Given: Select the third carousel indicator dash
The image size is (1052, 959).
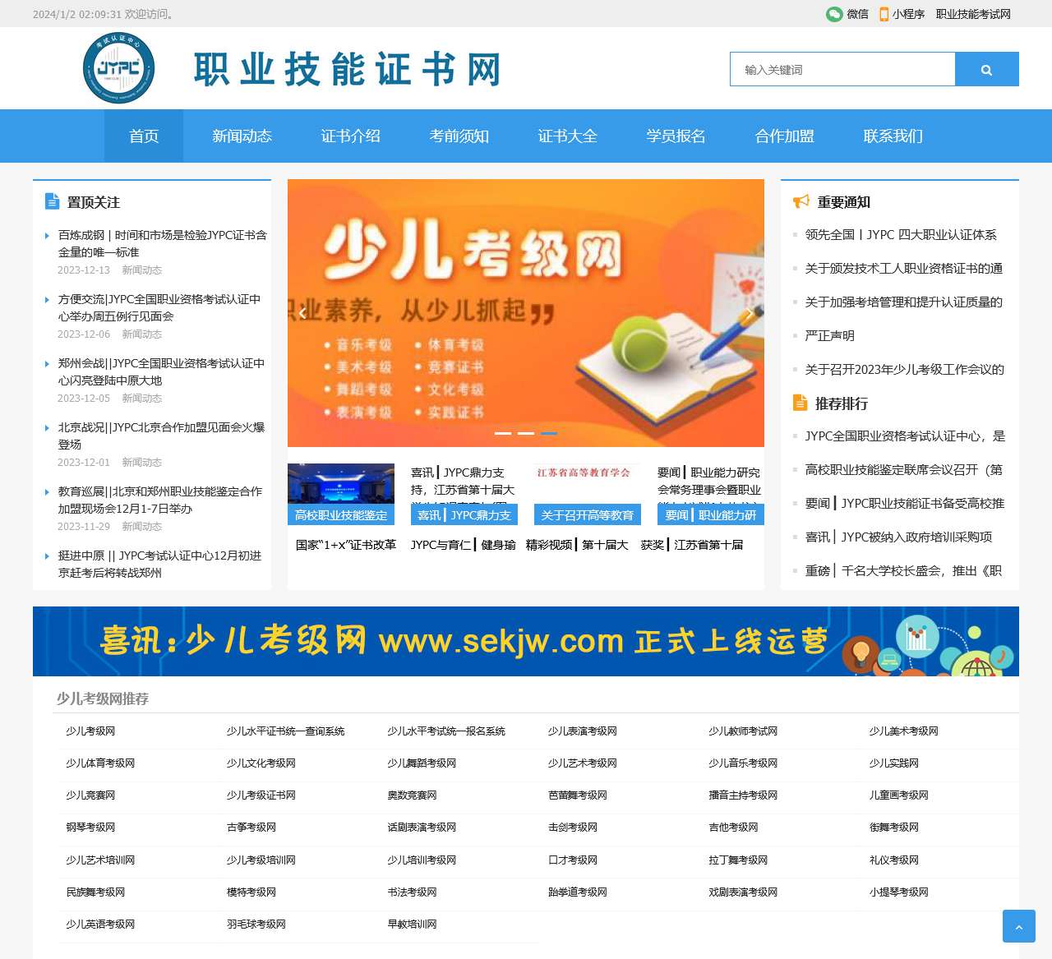Looking at the screenshot, I should (x=549, y=433).
